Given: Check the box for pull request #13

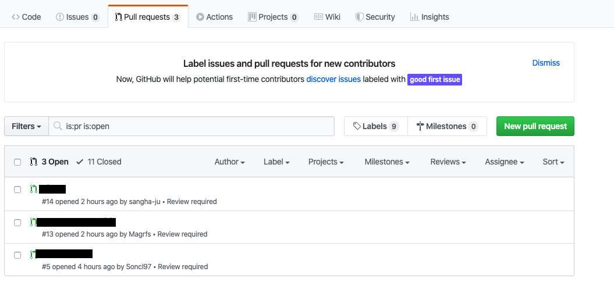Looking at the screenshot, I should click(17, 223).
